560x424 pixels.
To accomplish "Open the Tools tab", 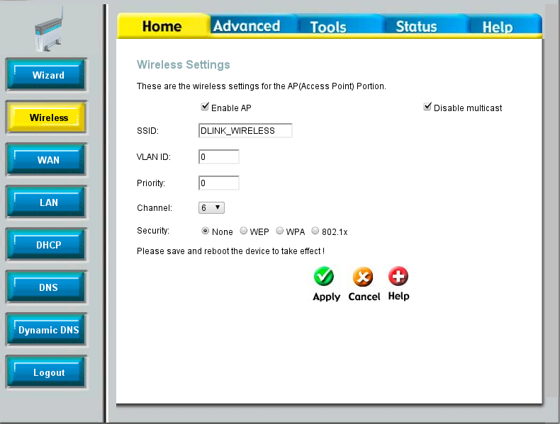I will [328, 27].
